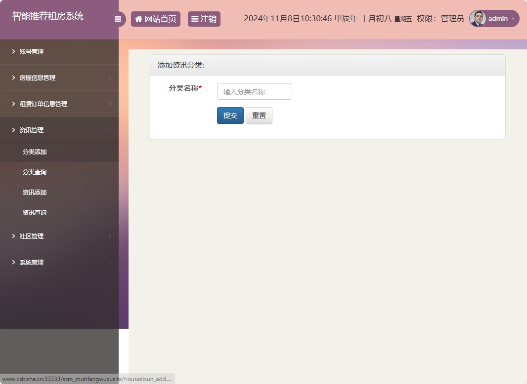Click the admin username label
This screenshot has height=384, width=527.
498,19
